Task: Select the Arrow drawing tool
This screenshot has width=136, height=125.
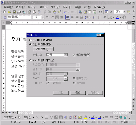Action: click(42, 118)
